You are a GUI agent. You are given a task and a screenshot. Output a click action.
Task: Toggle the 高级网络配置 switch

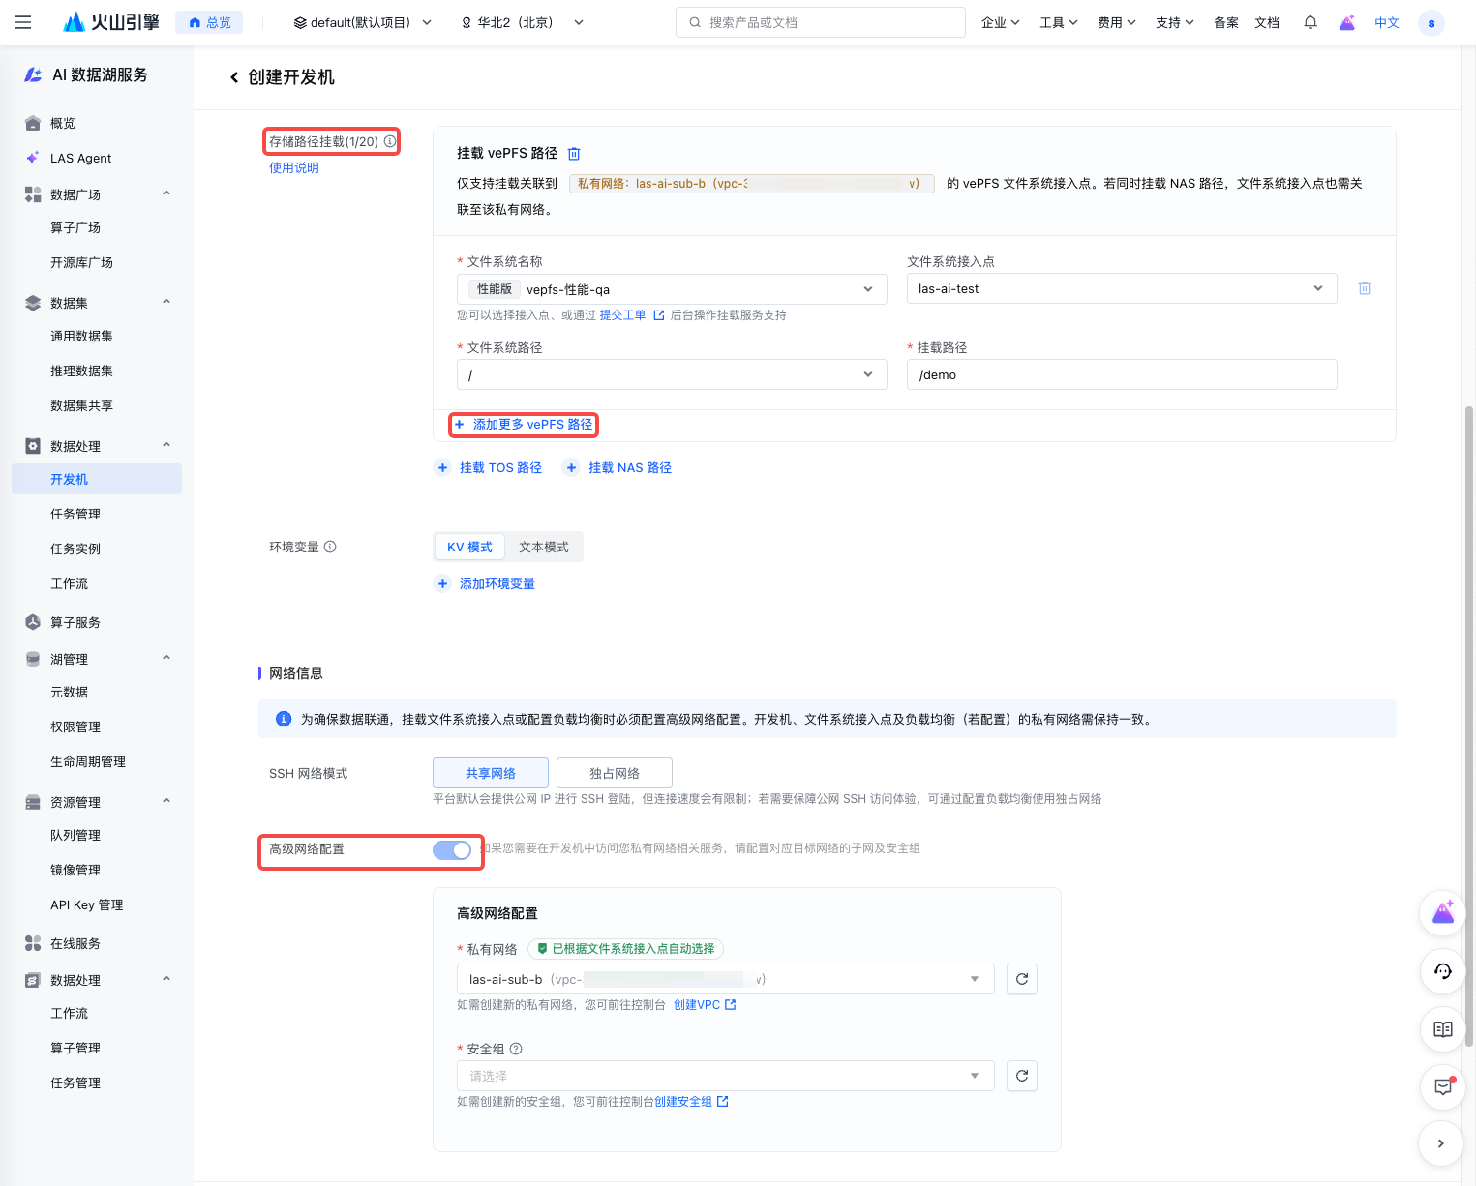[x=452, y=849]
